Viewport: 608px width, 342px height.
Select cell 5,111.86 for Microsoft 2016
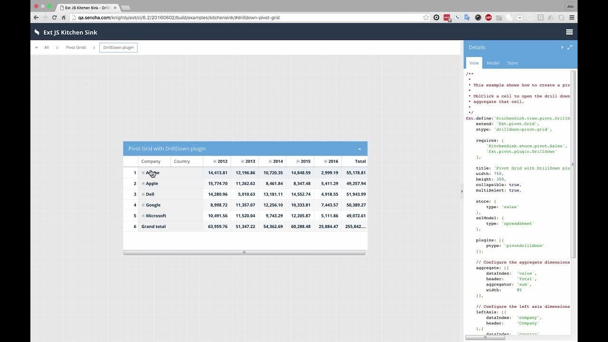coord(328,216)
